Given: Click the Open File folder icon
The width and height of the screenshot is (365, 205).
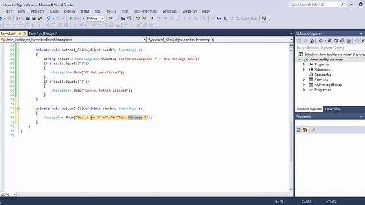Looking at the screenshot, I should click(28, 18).
